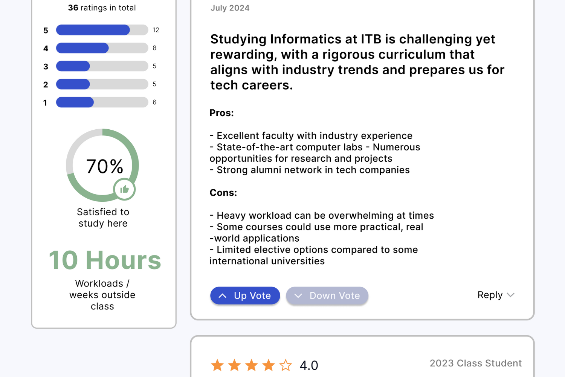The width and height of the screenshot is (565, 377).
Task: Click the Down Vote chevron icon
Action: pos(298,296)
